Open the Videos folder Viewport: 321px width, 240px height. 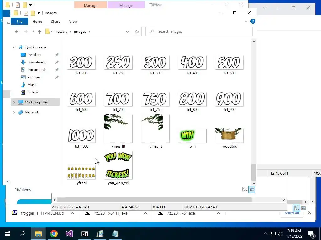point(33,92)
